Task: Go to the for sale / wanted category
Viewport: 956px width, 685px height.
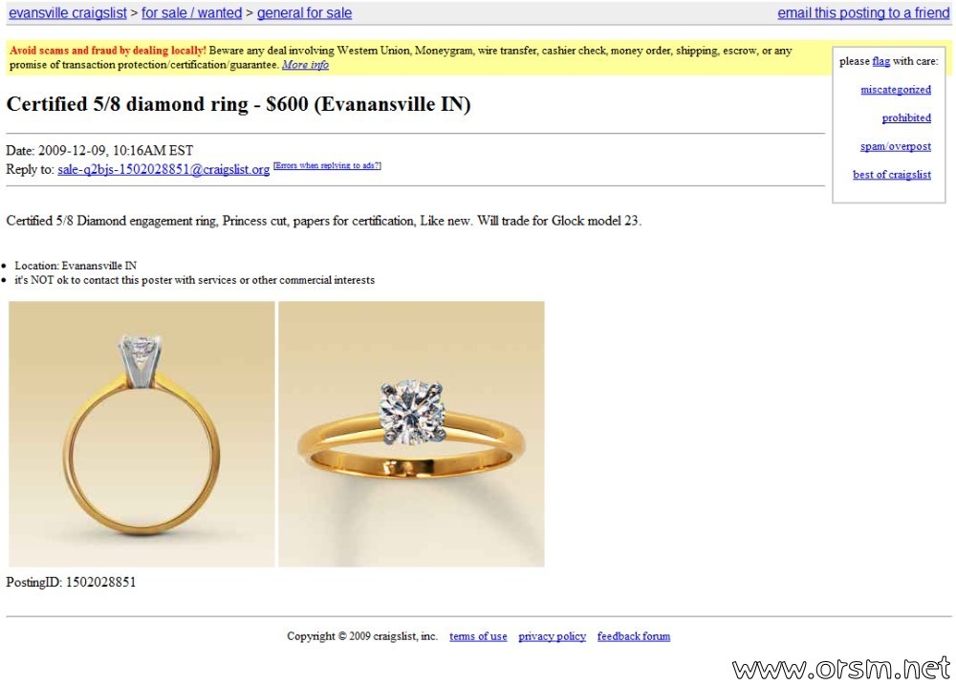Action: click(x=191, y=12)
